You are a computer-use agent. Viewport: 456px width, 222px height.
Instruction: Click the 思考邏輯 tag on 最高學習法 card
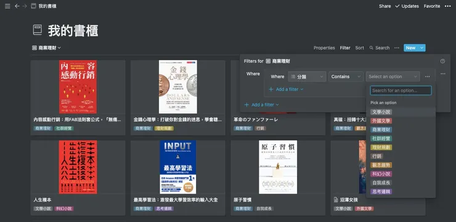tap(164, 208)
